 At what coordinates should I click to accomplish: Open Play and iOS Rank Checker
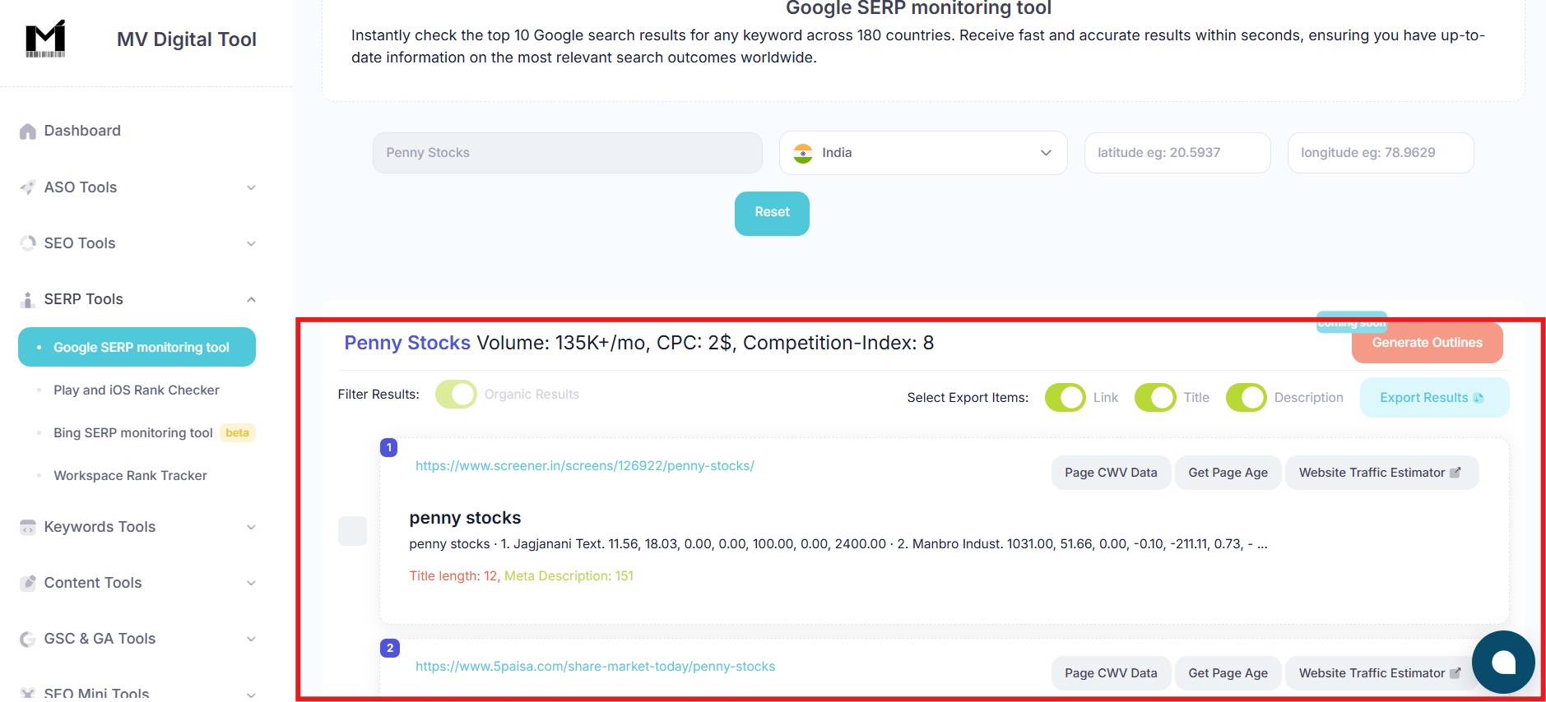point(137,390)
